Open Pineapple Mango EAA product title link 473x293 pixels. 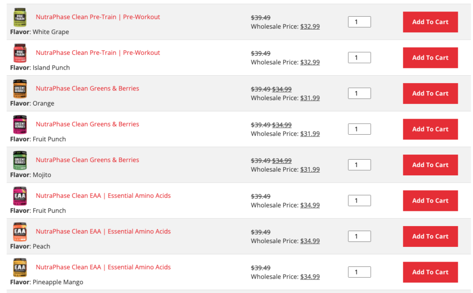coord(103,267)
